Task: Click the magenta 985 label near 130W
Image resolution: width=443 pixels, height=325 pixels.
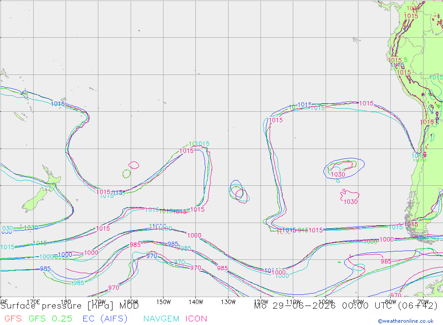Action: (223, 268)
